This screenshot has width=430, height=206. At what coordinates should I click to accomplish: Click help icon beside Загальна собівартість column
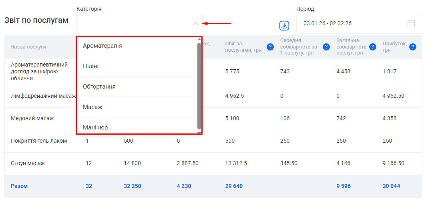pyautogui.click(x=373, y=47)
